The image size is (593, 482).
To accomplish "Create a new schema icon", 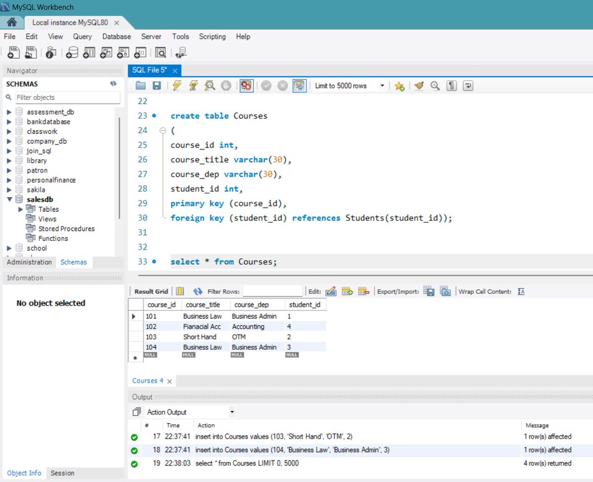I will tap(73, 52).
